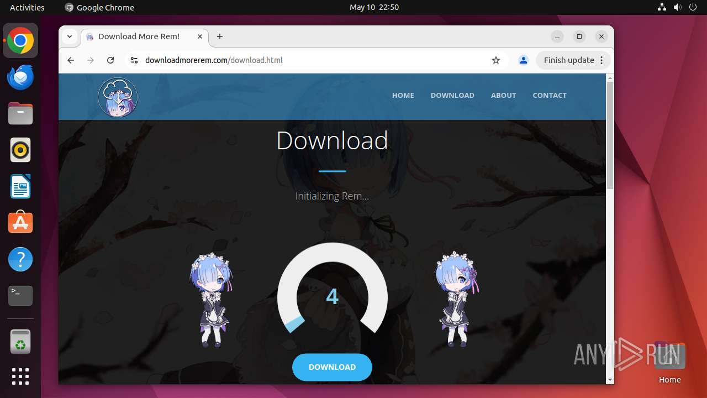Viewport: 707px width, 398px height.
Task: Show Applications grid in dock
Action: (20, 376)
